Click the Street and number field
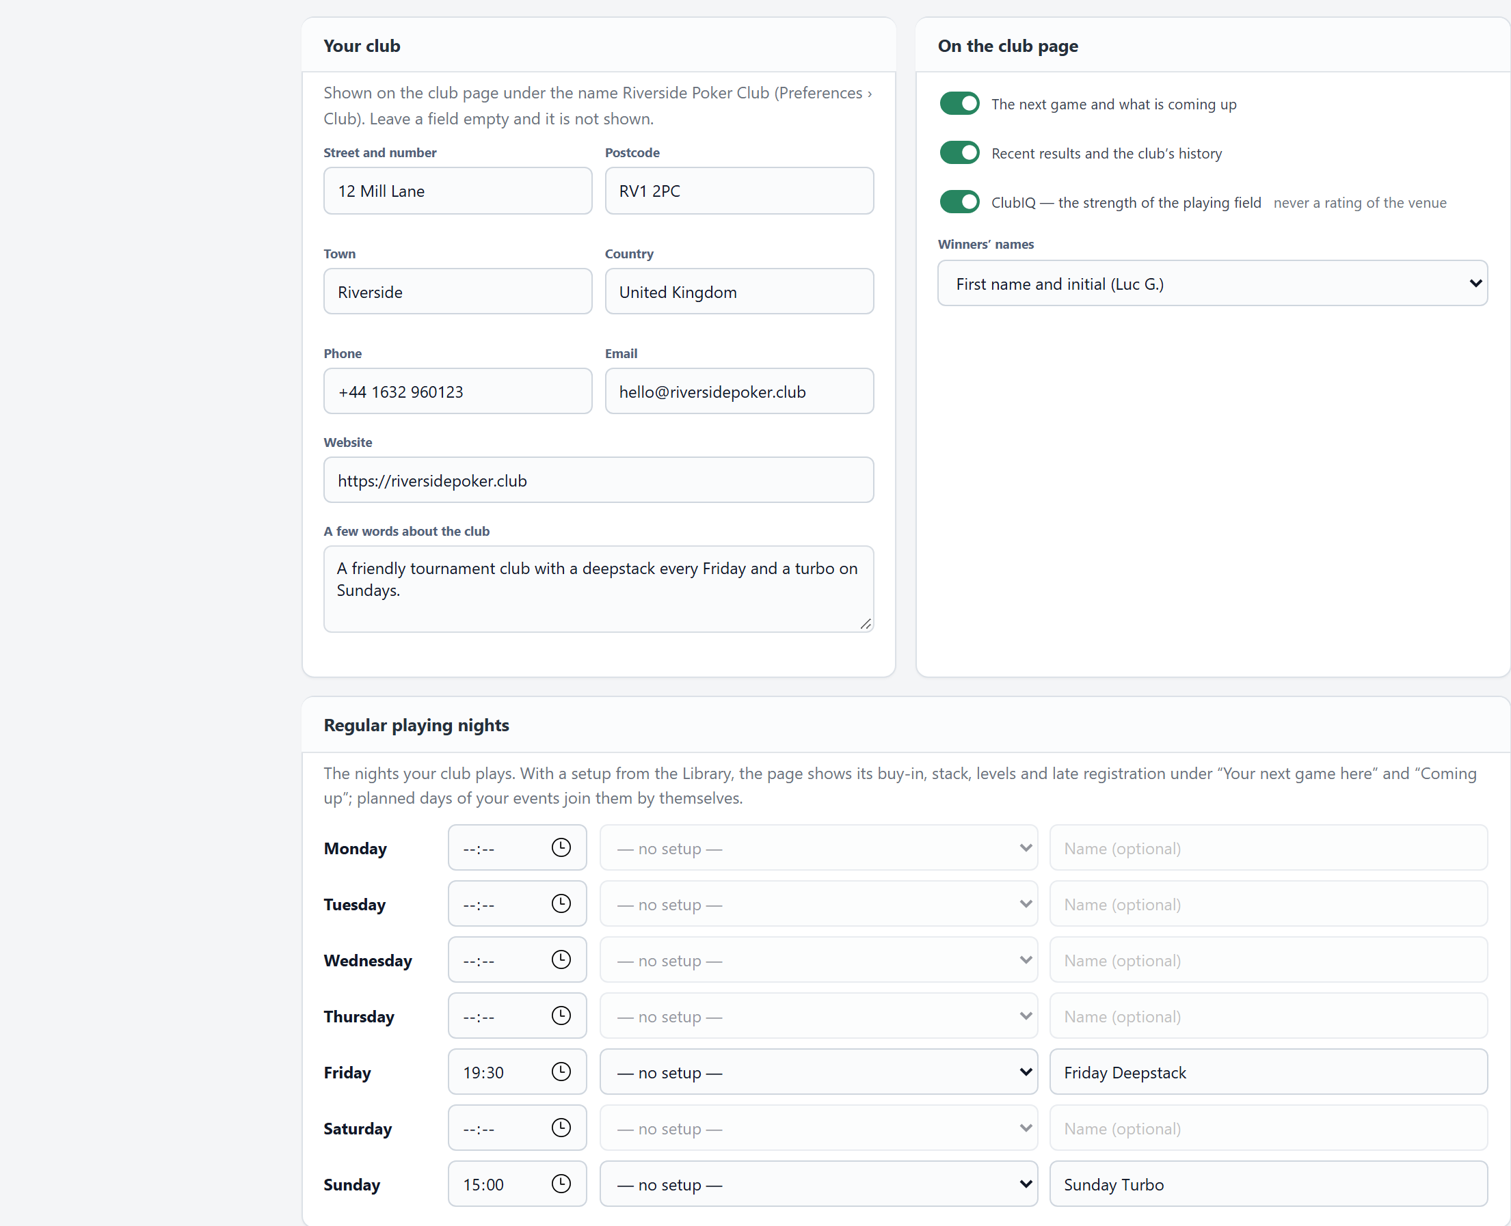 point(458,191)
